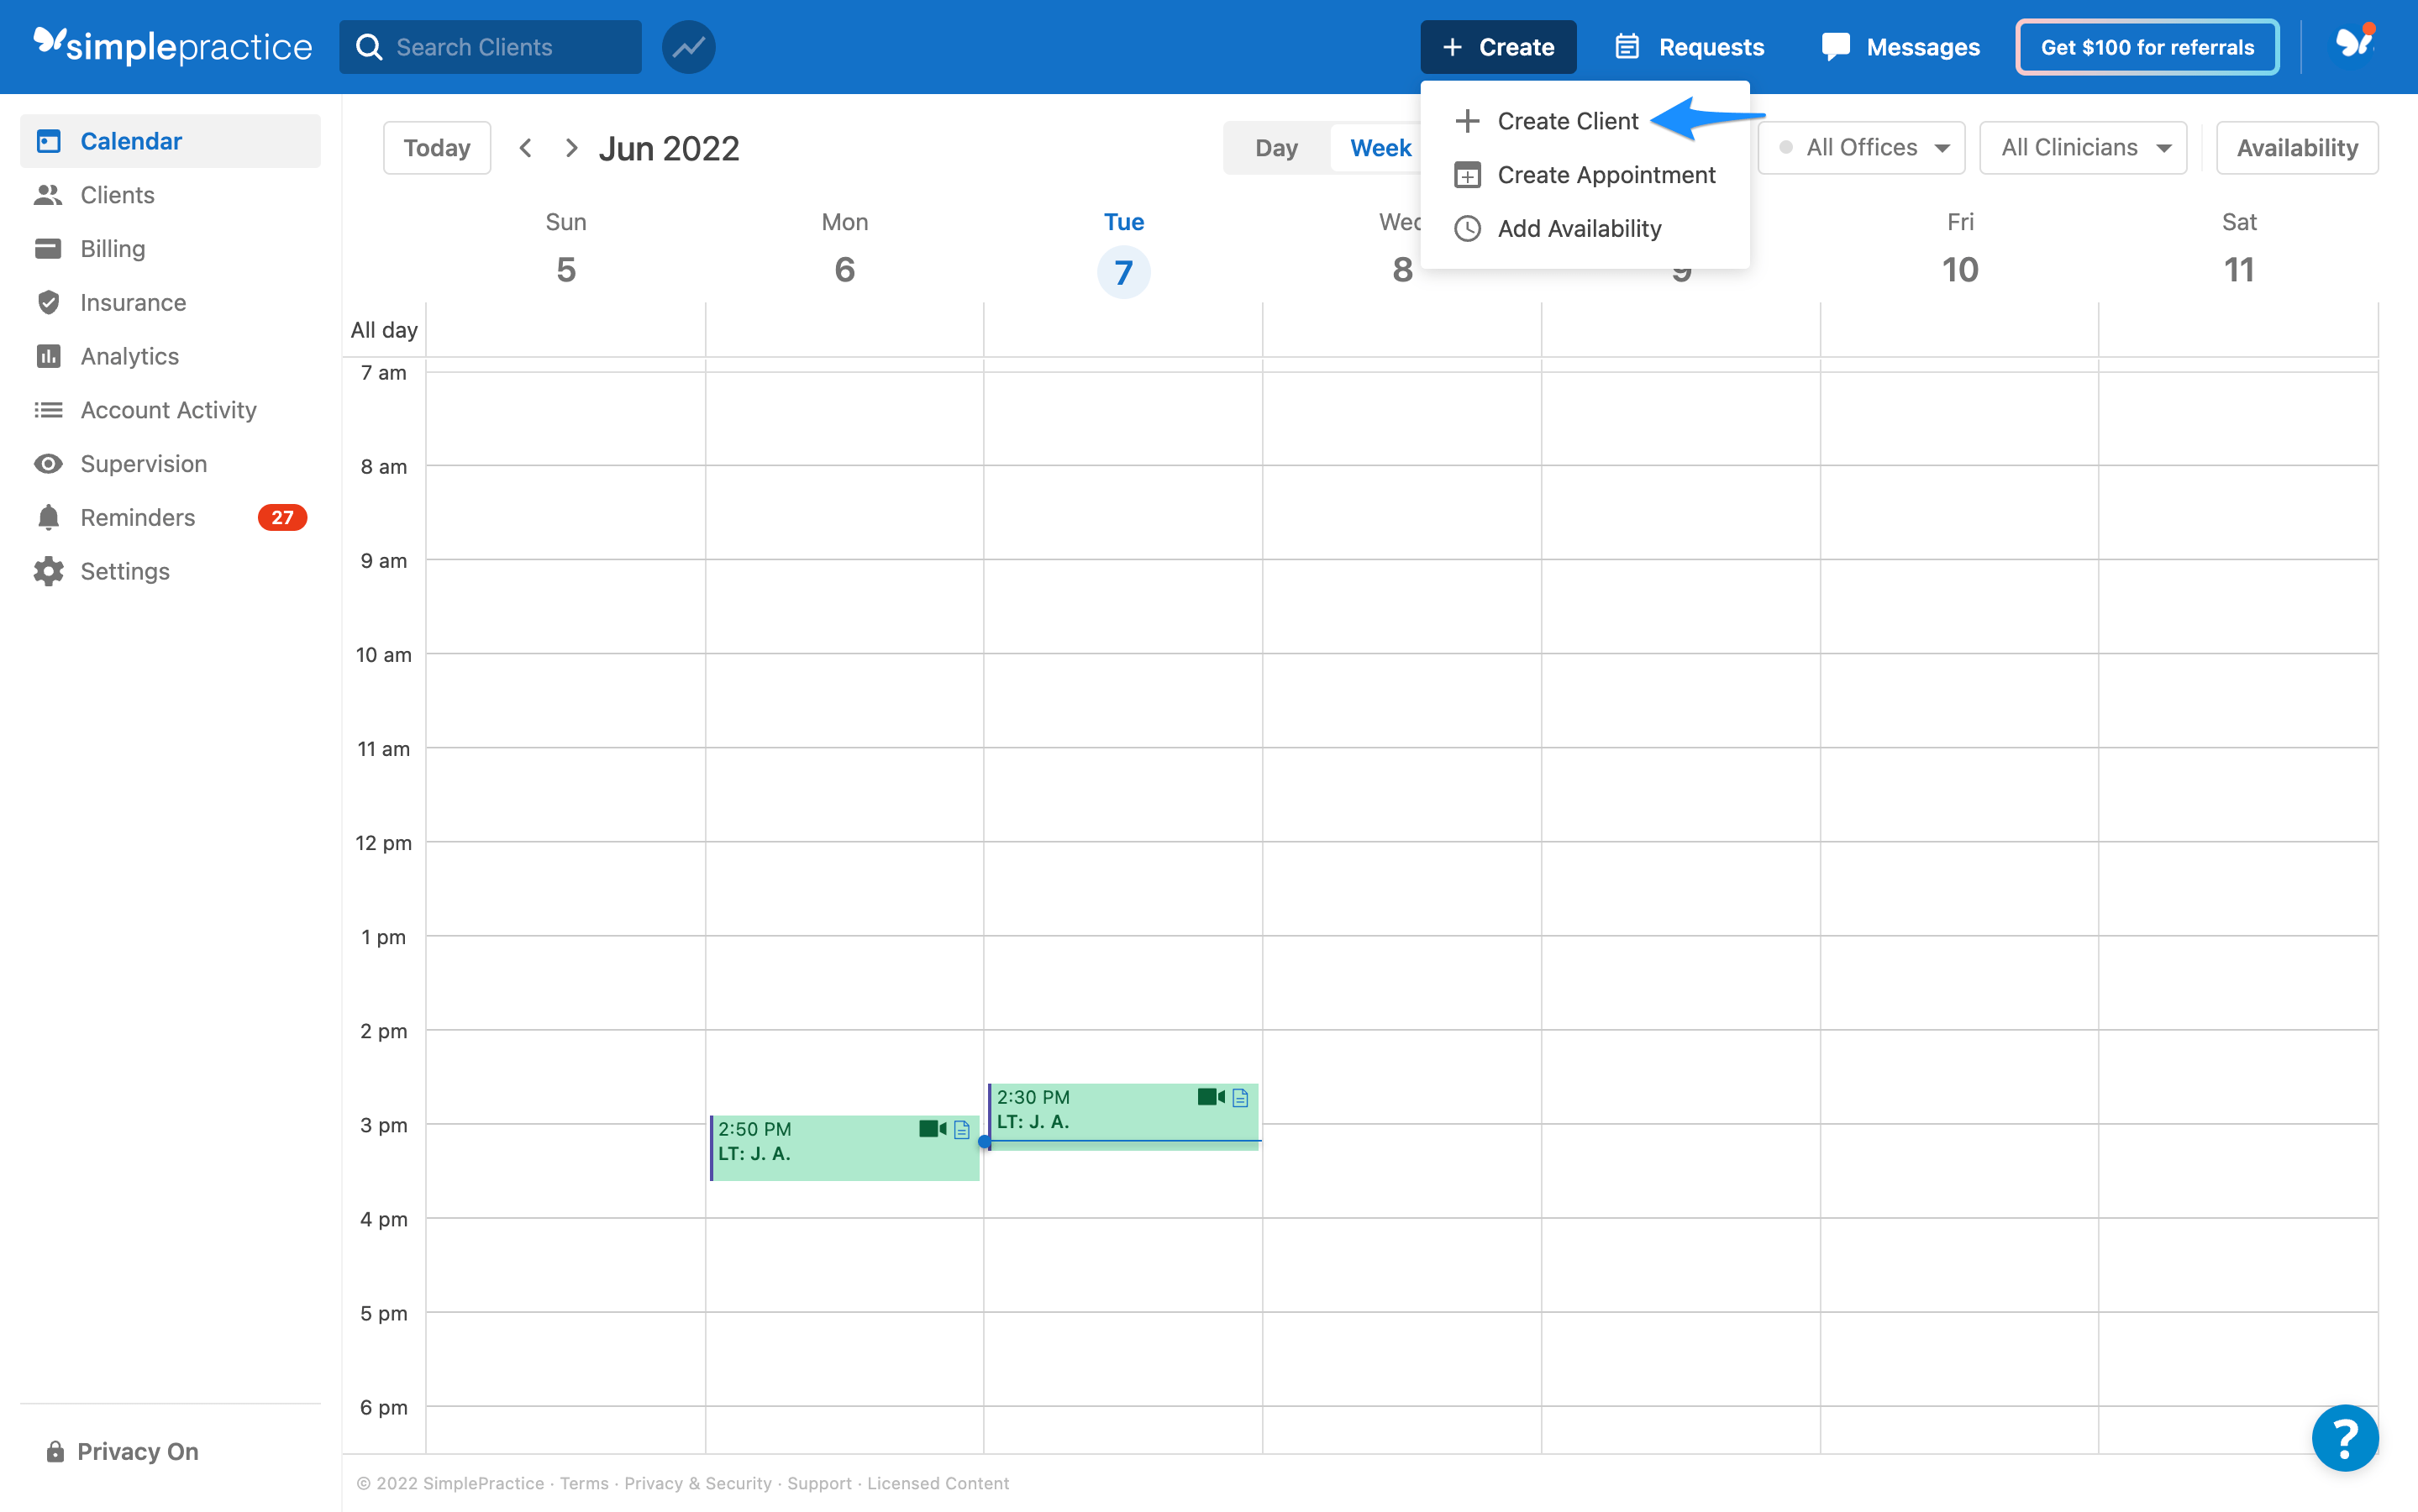Click the help question mark bubble
2418x1512 pixels.
[x=2344, y=1437]
